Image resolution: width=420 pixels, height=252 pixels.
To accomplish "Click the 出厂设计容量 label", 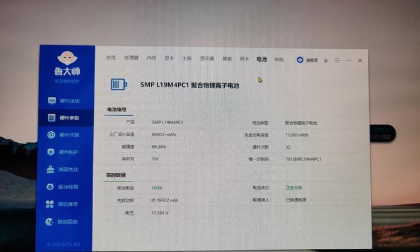I will [x=122, y=134].
